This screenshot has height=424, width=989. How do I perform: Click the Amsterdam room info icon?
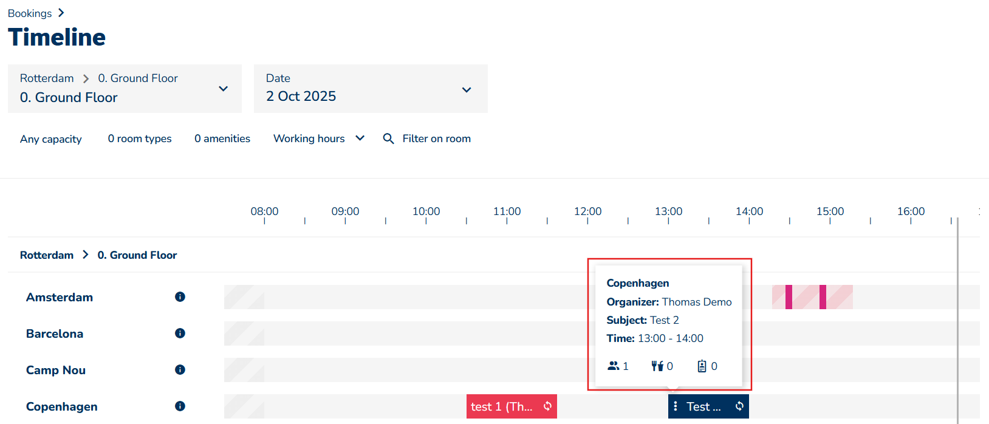(x=180, y=297)
